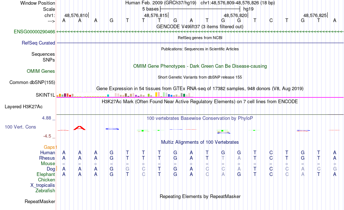Click 'Short Genetic Variants from dbSNP release 155'

tap(200, 77)
